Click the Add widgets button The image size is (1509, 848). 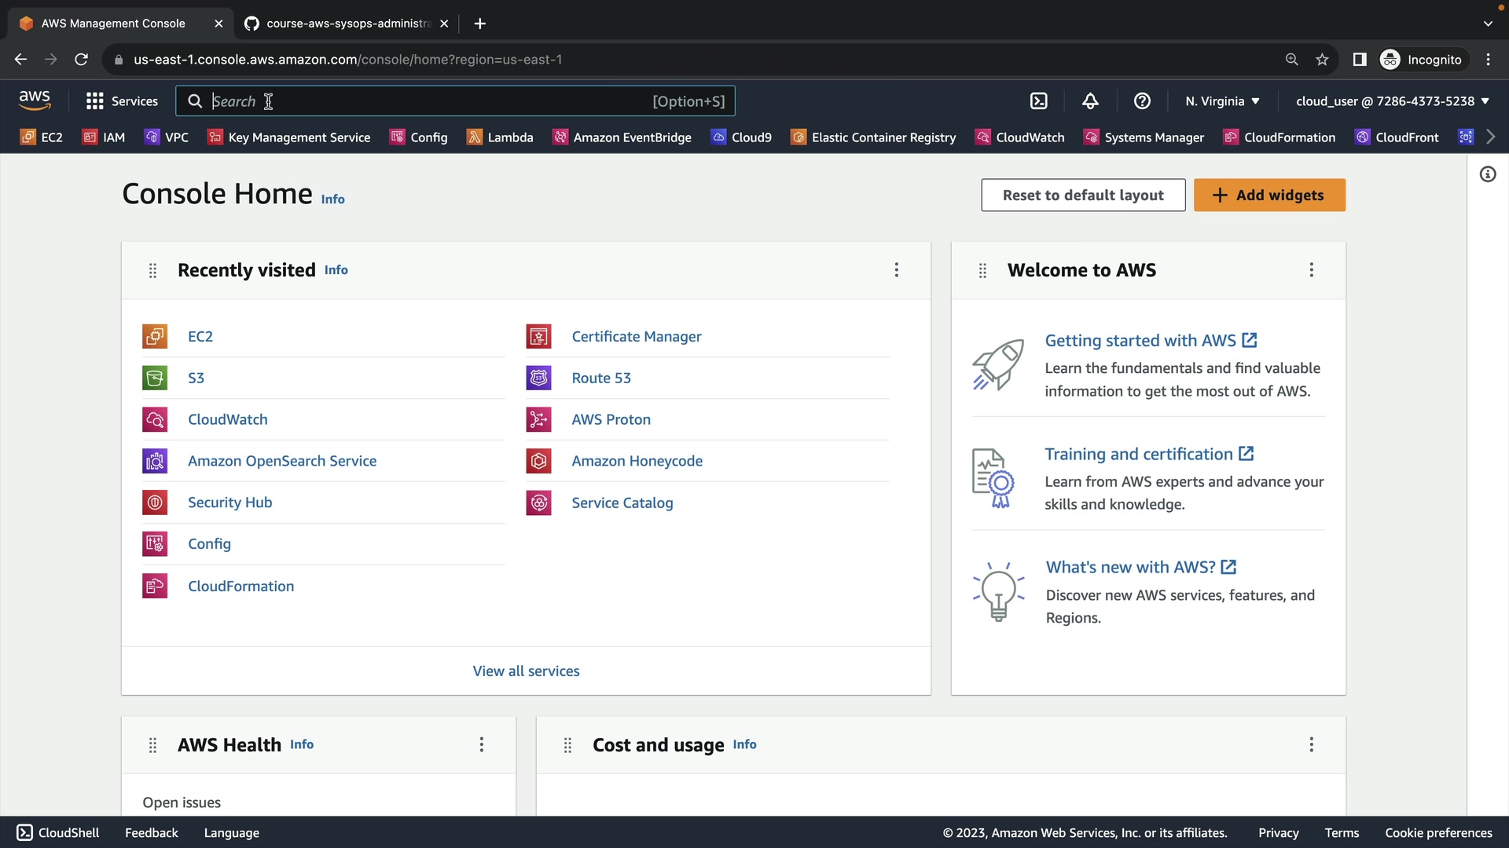pyautogui.click(x=1269, y=196)
